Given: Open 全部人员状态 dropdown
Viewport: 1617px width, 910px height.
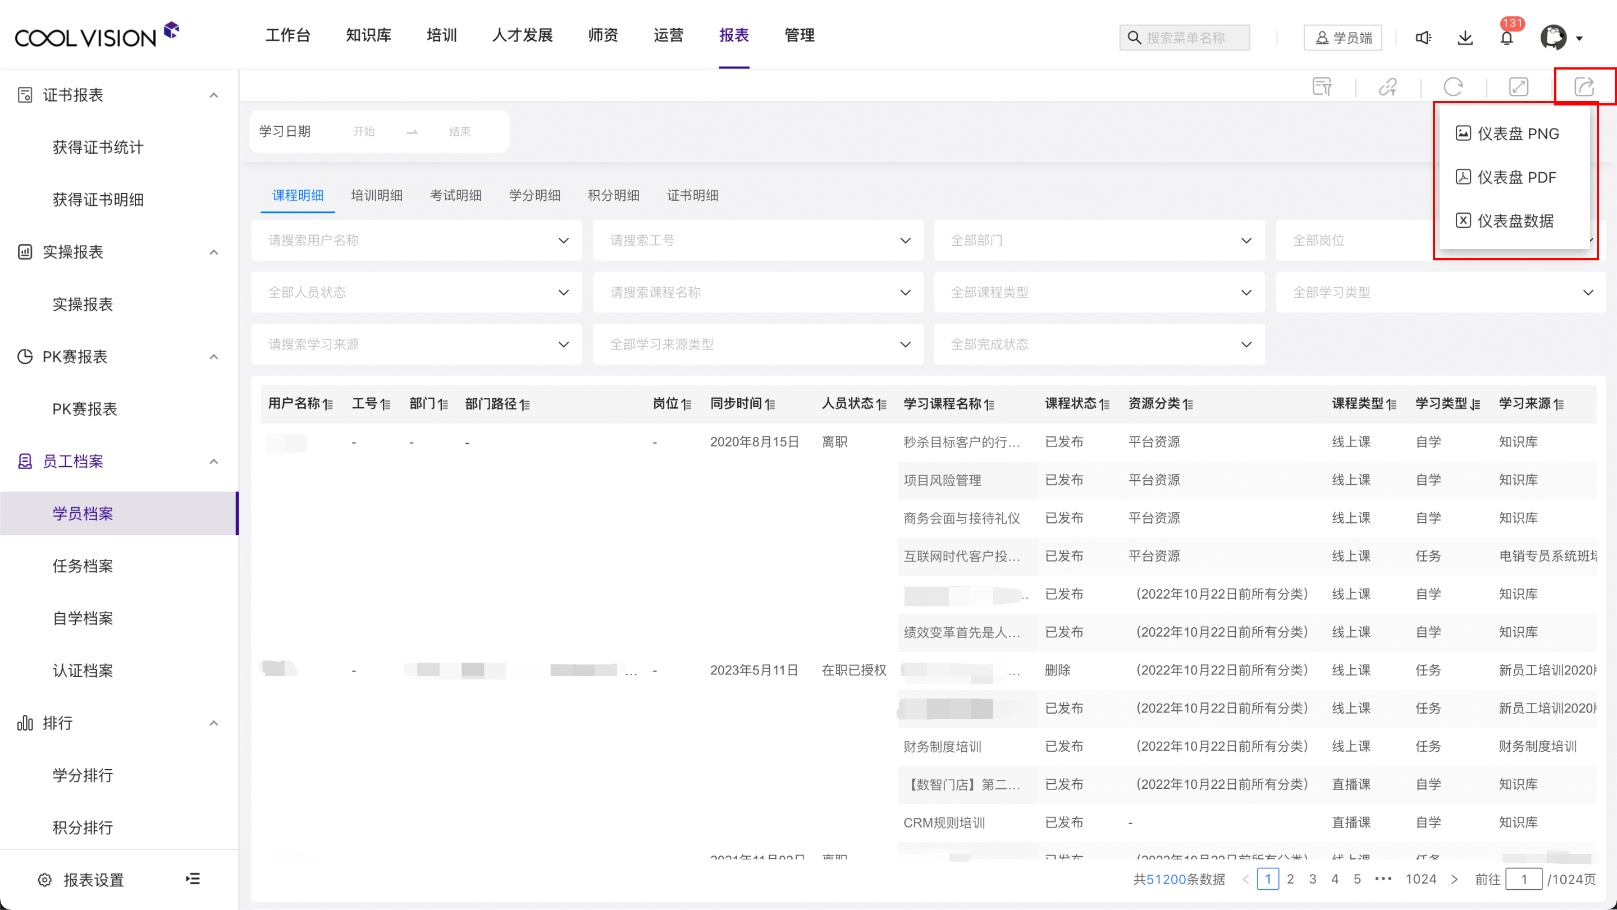Looking at the screenshot, I should point(417,292).
